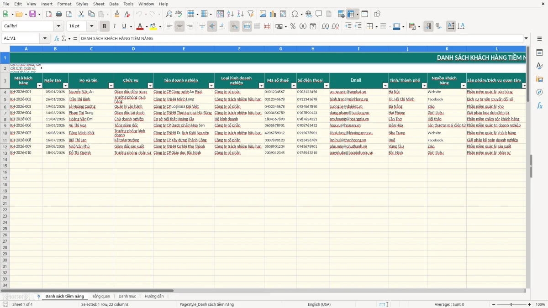The height and width of the screenshot is (308, 548).
Task: Insert a pivot table
Action: click(x=283, y=14)
